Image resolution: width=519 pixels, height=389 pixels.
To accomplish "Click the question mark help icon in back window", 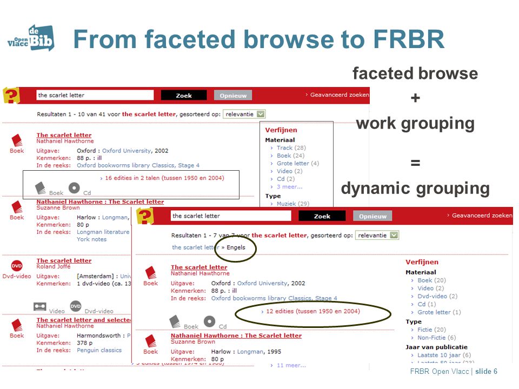I will click(x=11, y=95).
